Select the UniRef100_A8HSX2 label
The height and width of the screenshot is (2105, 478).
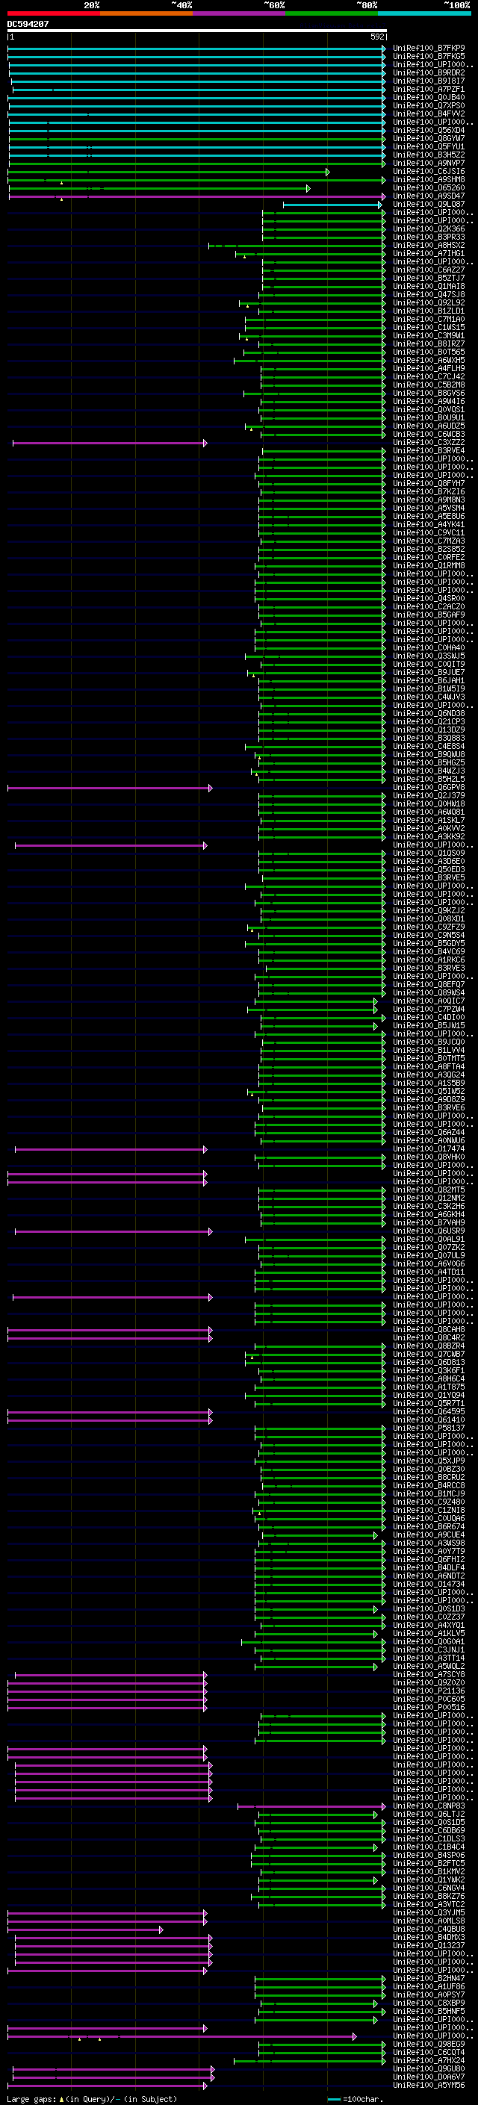[x=429, y=245]
